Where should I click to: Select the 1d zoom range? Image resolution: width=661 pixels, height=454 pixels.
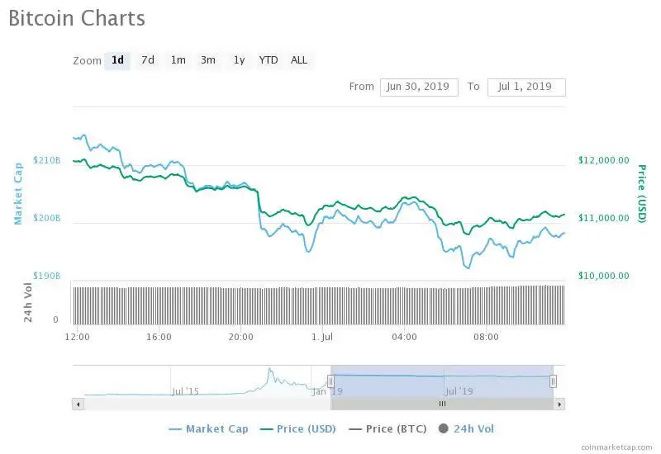coord(117,60)
